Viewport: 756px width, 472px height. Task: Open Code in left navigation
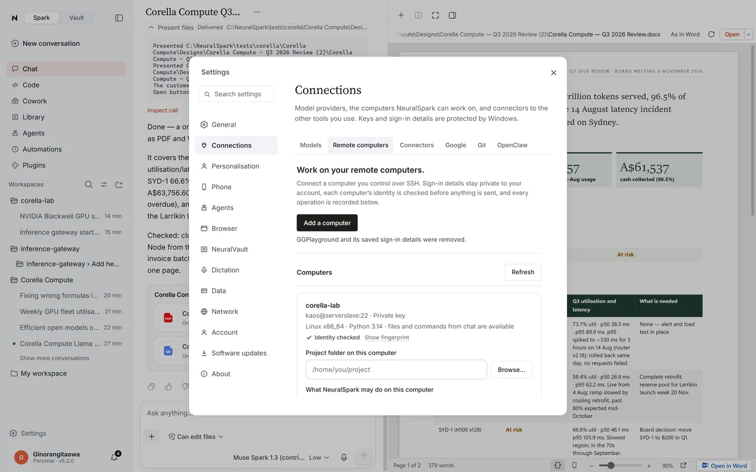point(66,85)
